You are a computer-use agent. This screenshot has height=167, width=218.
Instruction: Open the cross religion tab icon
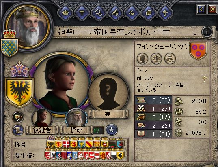[x=165, y=13]
